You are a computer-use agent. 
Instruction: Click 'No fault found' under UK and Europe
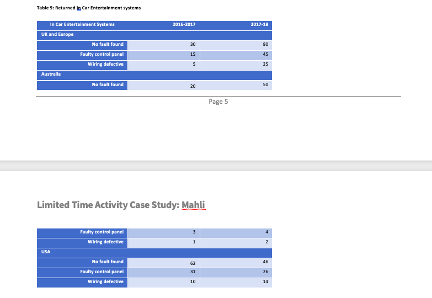[x=108, y=44]
